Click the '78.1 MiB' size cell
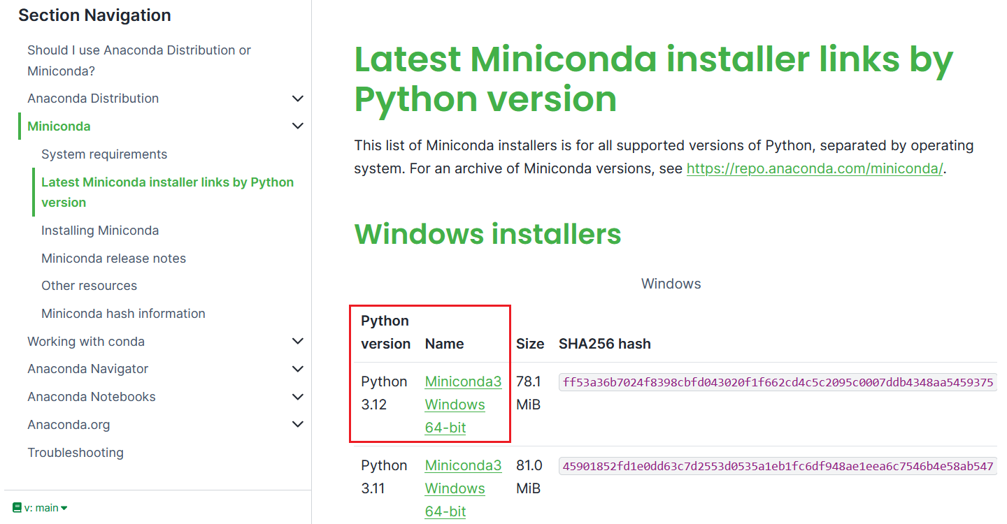Screen dimensions: 1007x524 tap(529, 393)
